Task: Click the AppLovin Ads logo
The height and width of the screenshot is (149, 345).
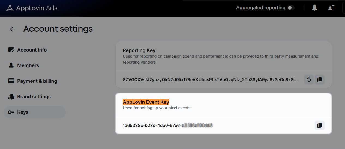Action: (x=32, y=8)
